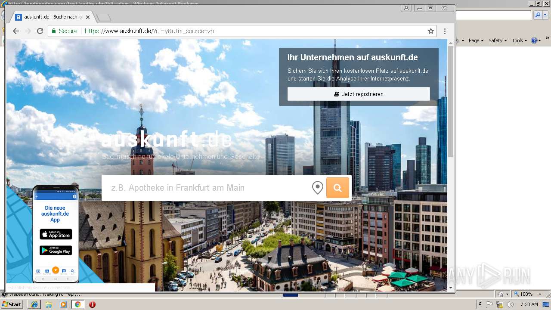
Task: Reload the auskunft.de page in Chrome
Action: (x=40, y=31)
